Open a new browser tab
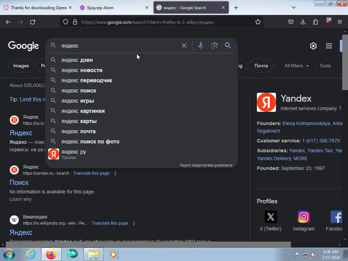The height and width of the screenshot is (261, 348). tap(236, 8)
